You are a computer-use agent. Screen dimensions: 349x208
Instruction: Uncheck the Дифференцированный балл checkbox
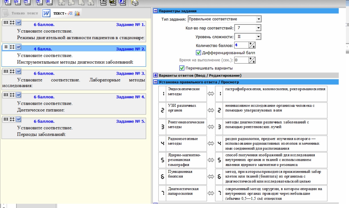click(199, 52)
